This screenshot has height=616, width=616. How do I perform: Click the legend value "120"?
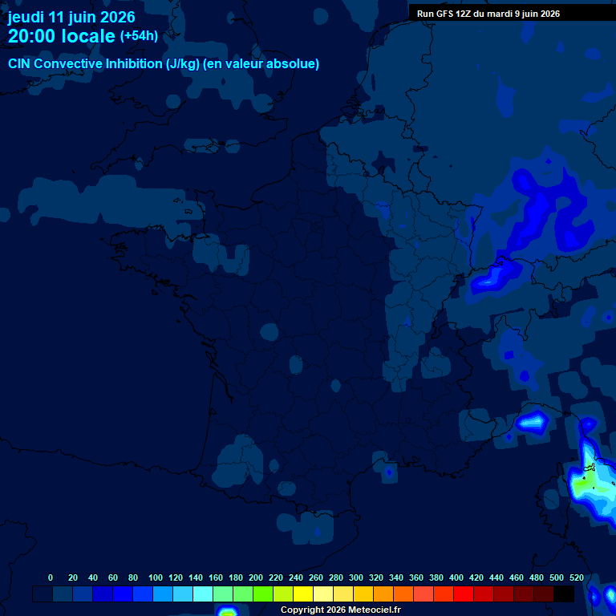(176, 577)
